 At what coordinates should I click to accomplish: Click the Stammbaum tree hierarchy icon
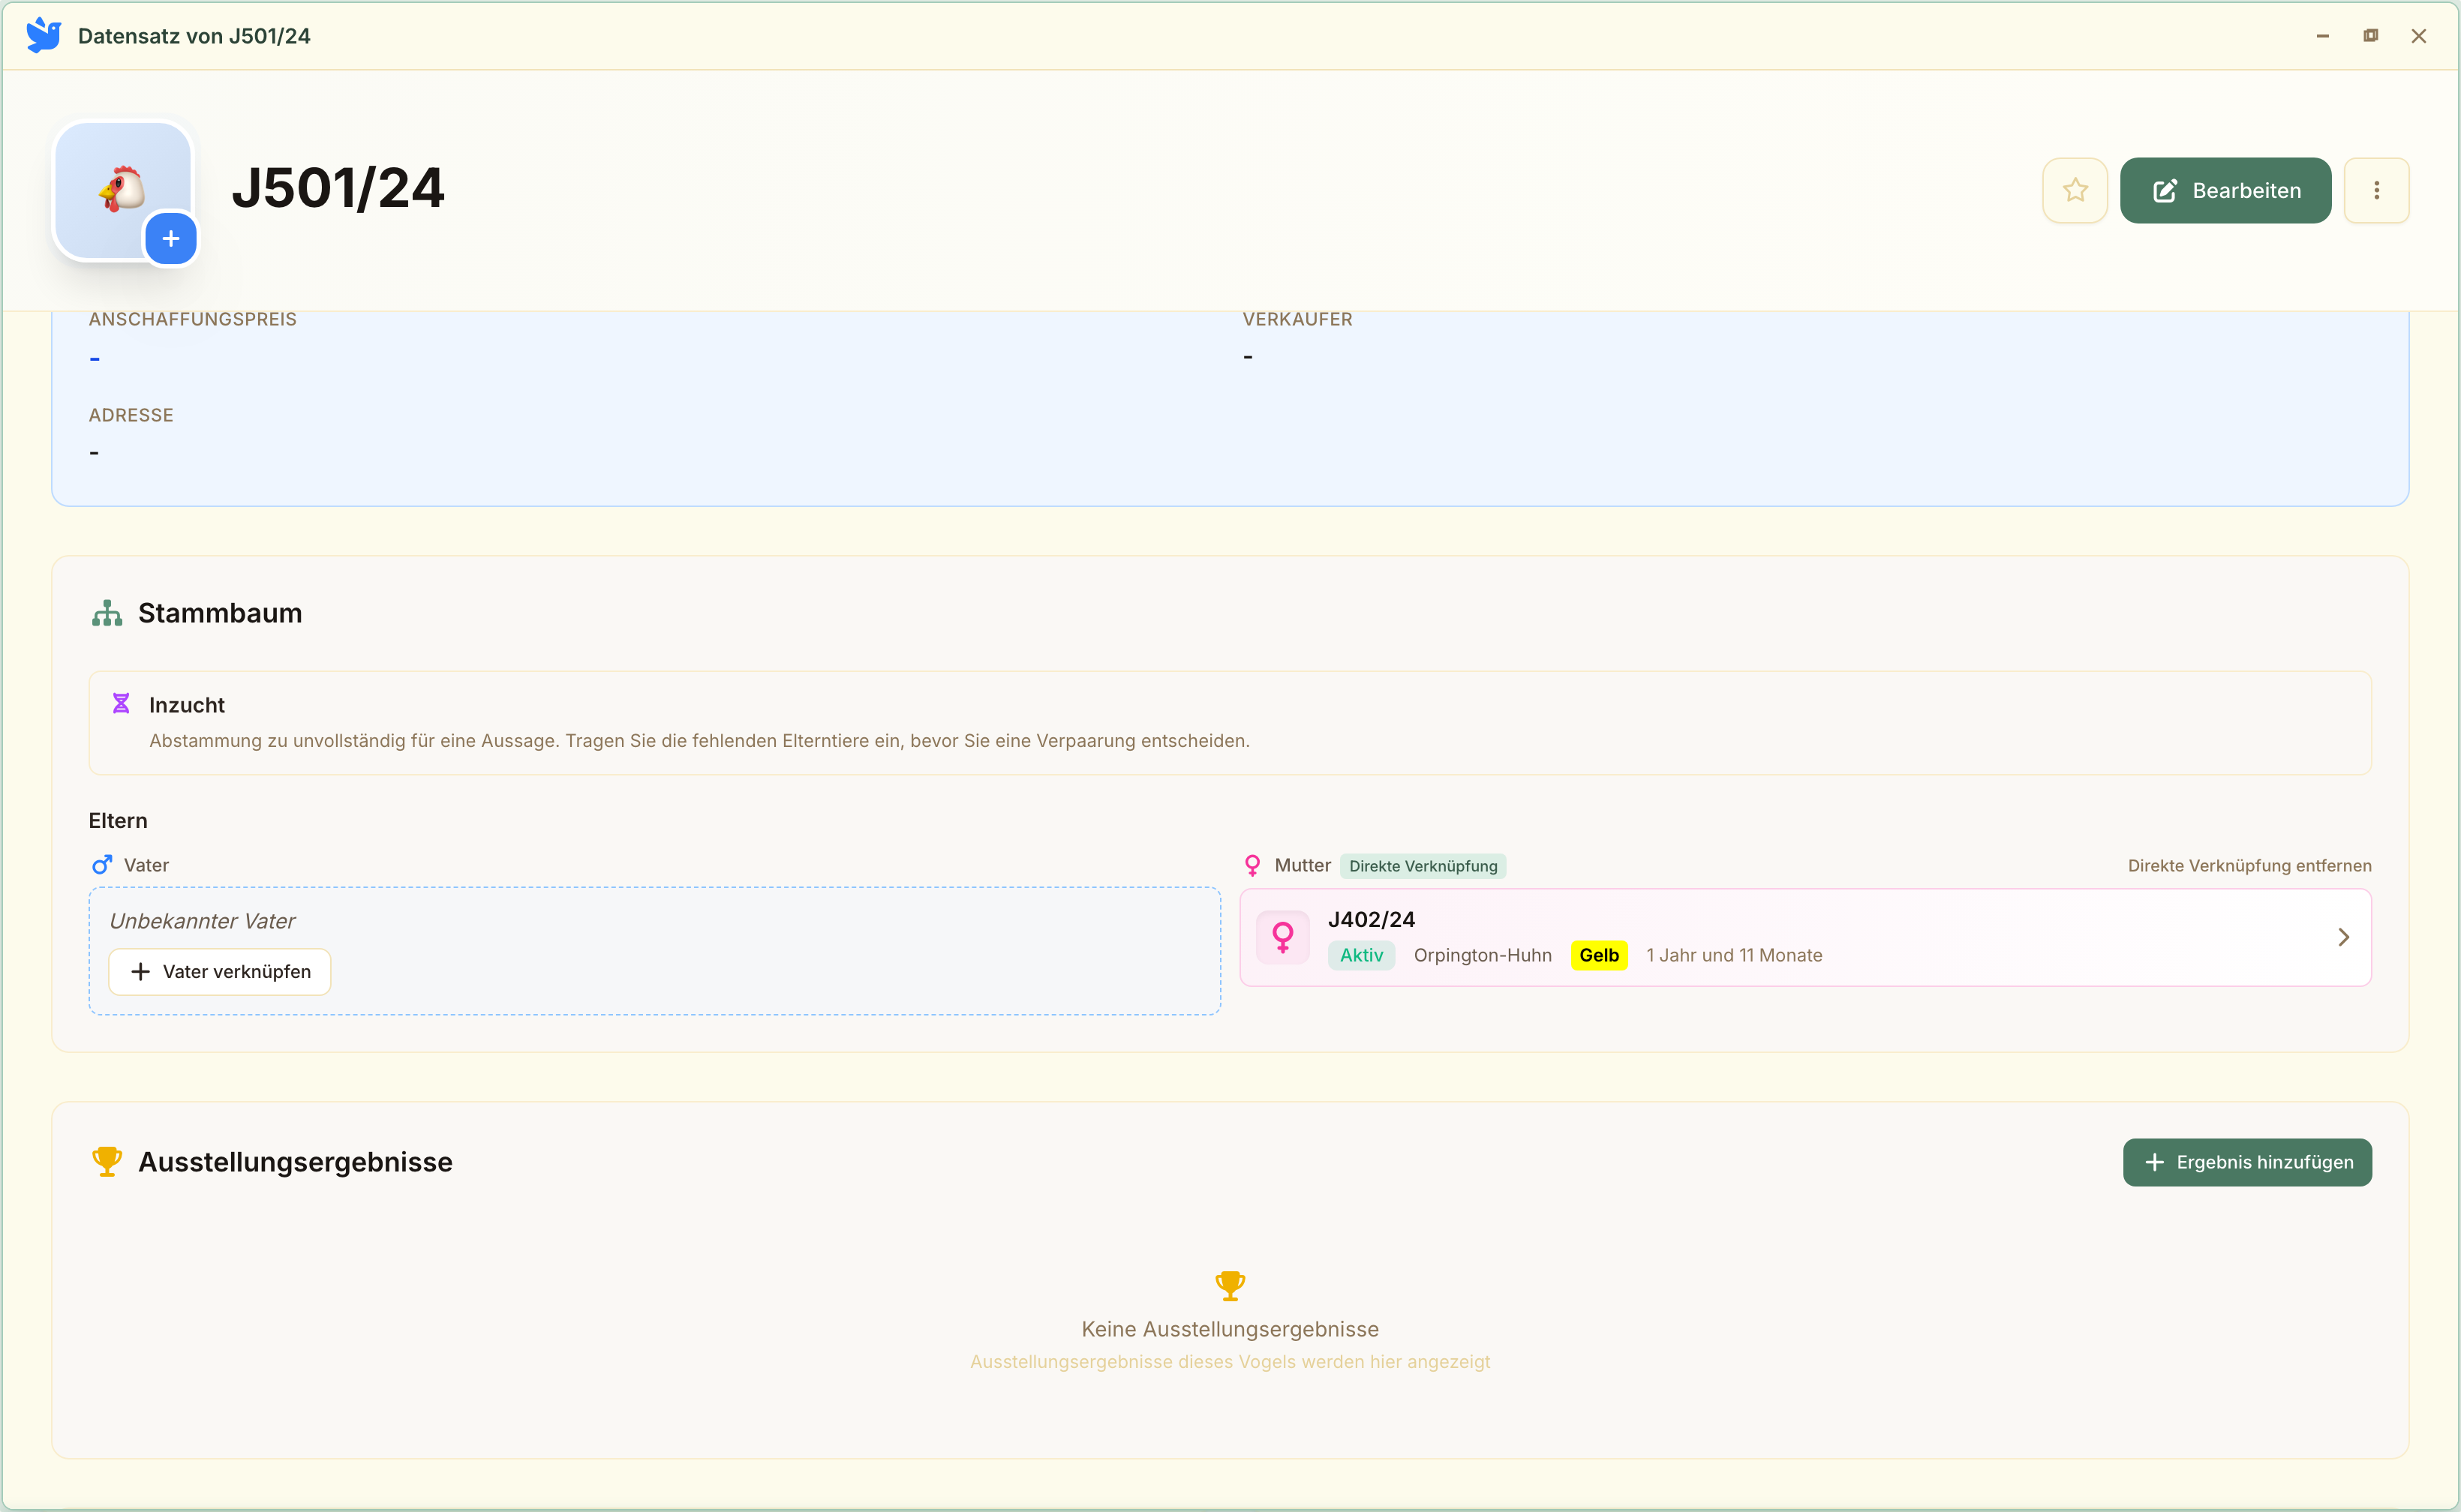coord(107,613)
